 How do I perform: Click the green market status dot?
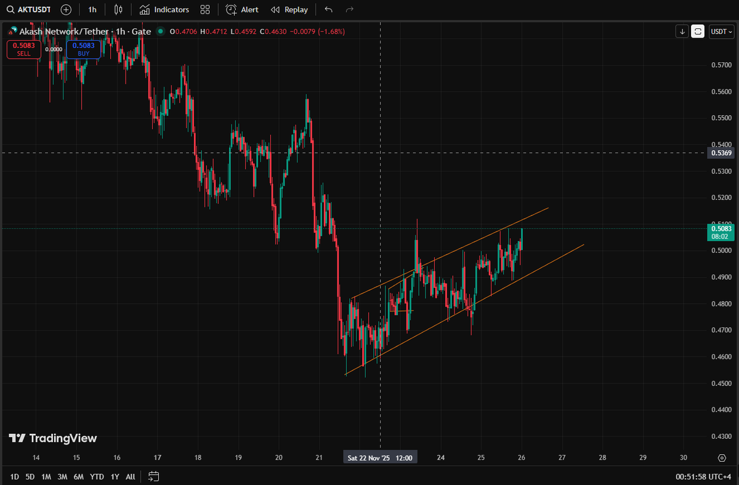click(x=161, y=31)
